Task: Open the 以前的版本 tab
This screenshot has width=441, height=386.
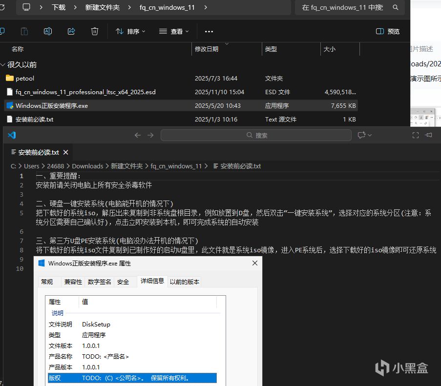Action: [x=185, y=282]
